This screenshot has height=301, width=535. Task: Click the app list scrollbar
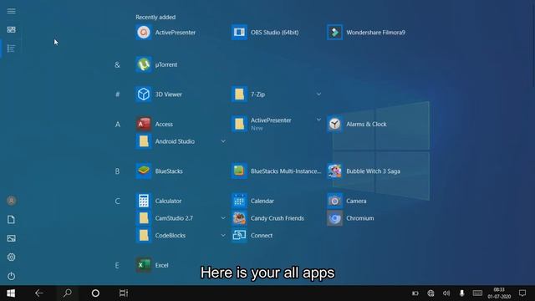pos(533,44)
